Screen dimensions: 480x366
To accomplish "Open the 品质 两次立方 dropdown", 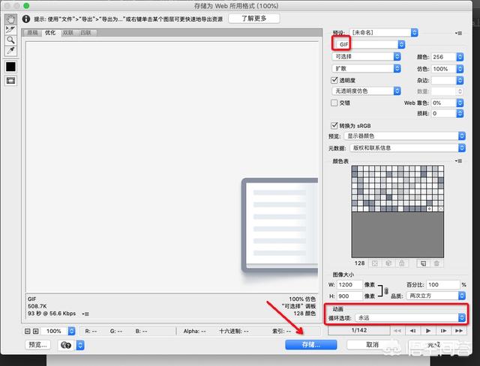I will 436,296.
